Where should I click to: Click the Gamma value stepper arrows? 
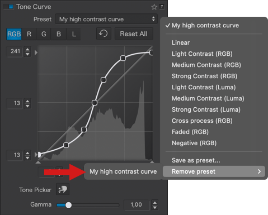pos(155,205)
